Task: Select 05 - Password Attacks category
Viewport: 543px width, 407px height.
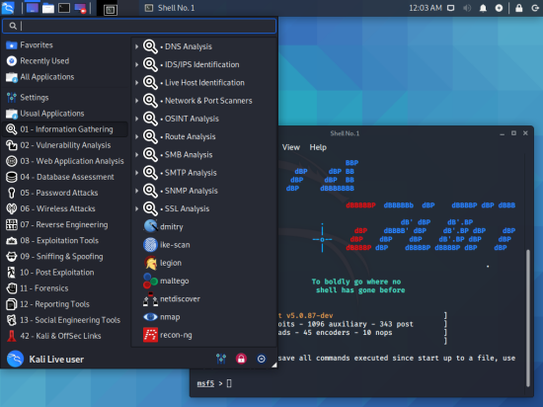Action: click(65, 193)
